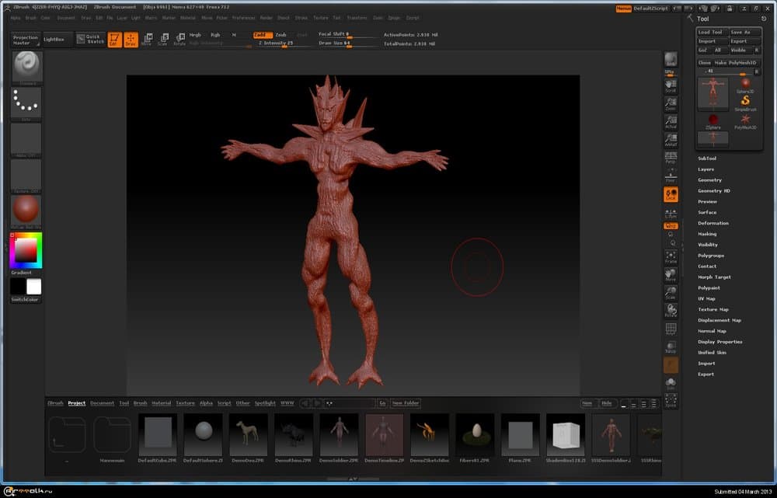
Task: Activate the Move transform icon
Action: pyautogui.click(x=147, y=40)
